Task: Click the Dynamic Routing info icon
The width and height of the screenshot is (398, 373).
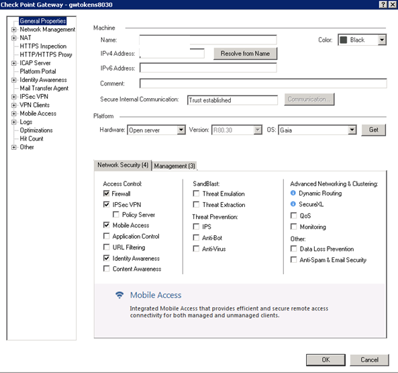Action: pos(293,193)
